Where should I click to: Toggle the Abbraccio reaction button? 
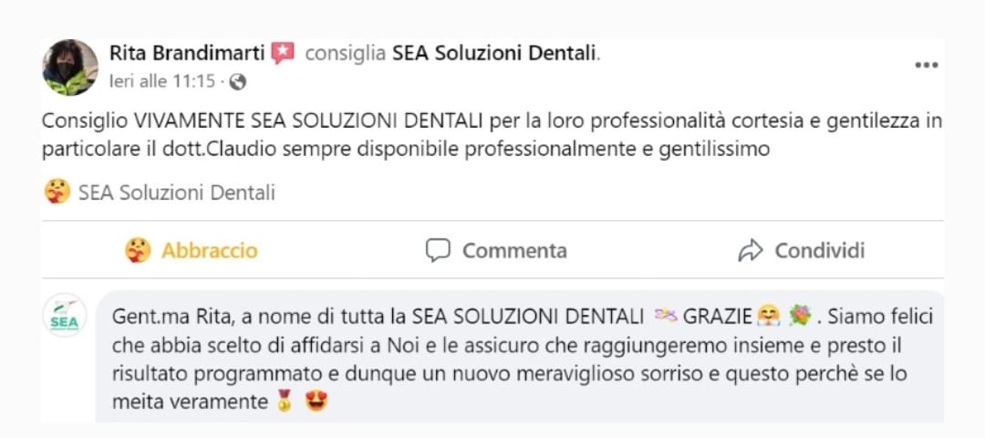tap(191, 251)
